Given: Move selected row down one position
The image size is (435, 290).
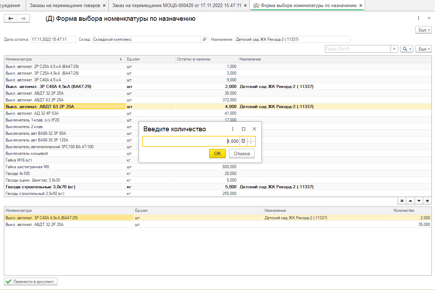Looking at the screenshot, I should click(x=419, y=201).
